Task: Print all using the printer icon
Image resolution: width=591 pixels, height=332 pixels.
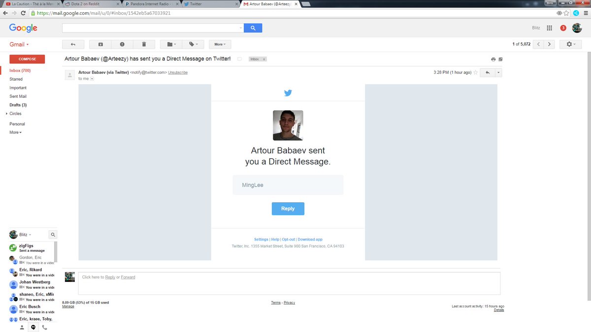Action: (493, 59)
